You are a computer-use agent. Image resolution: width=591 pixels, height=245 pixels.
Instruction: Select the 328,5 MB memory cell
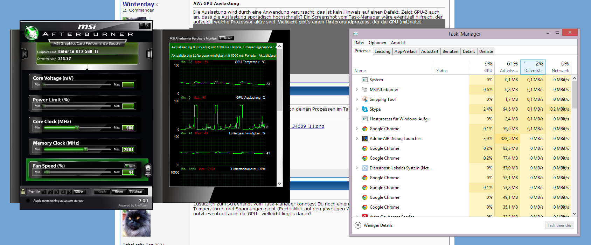click(507, 139)
